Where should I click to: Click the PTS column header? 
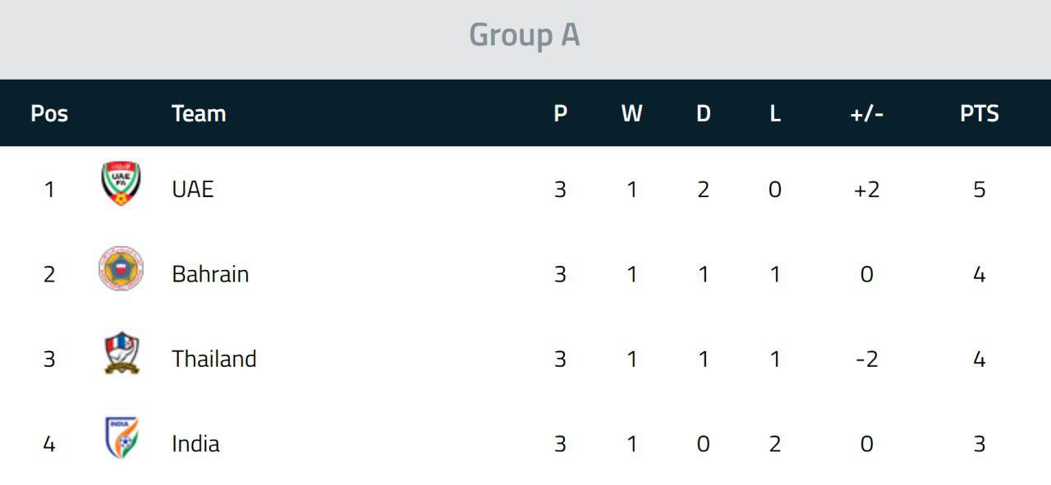click(x=980, y=113)
